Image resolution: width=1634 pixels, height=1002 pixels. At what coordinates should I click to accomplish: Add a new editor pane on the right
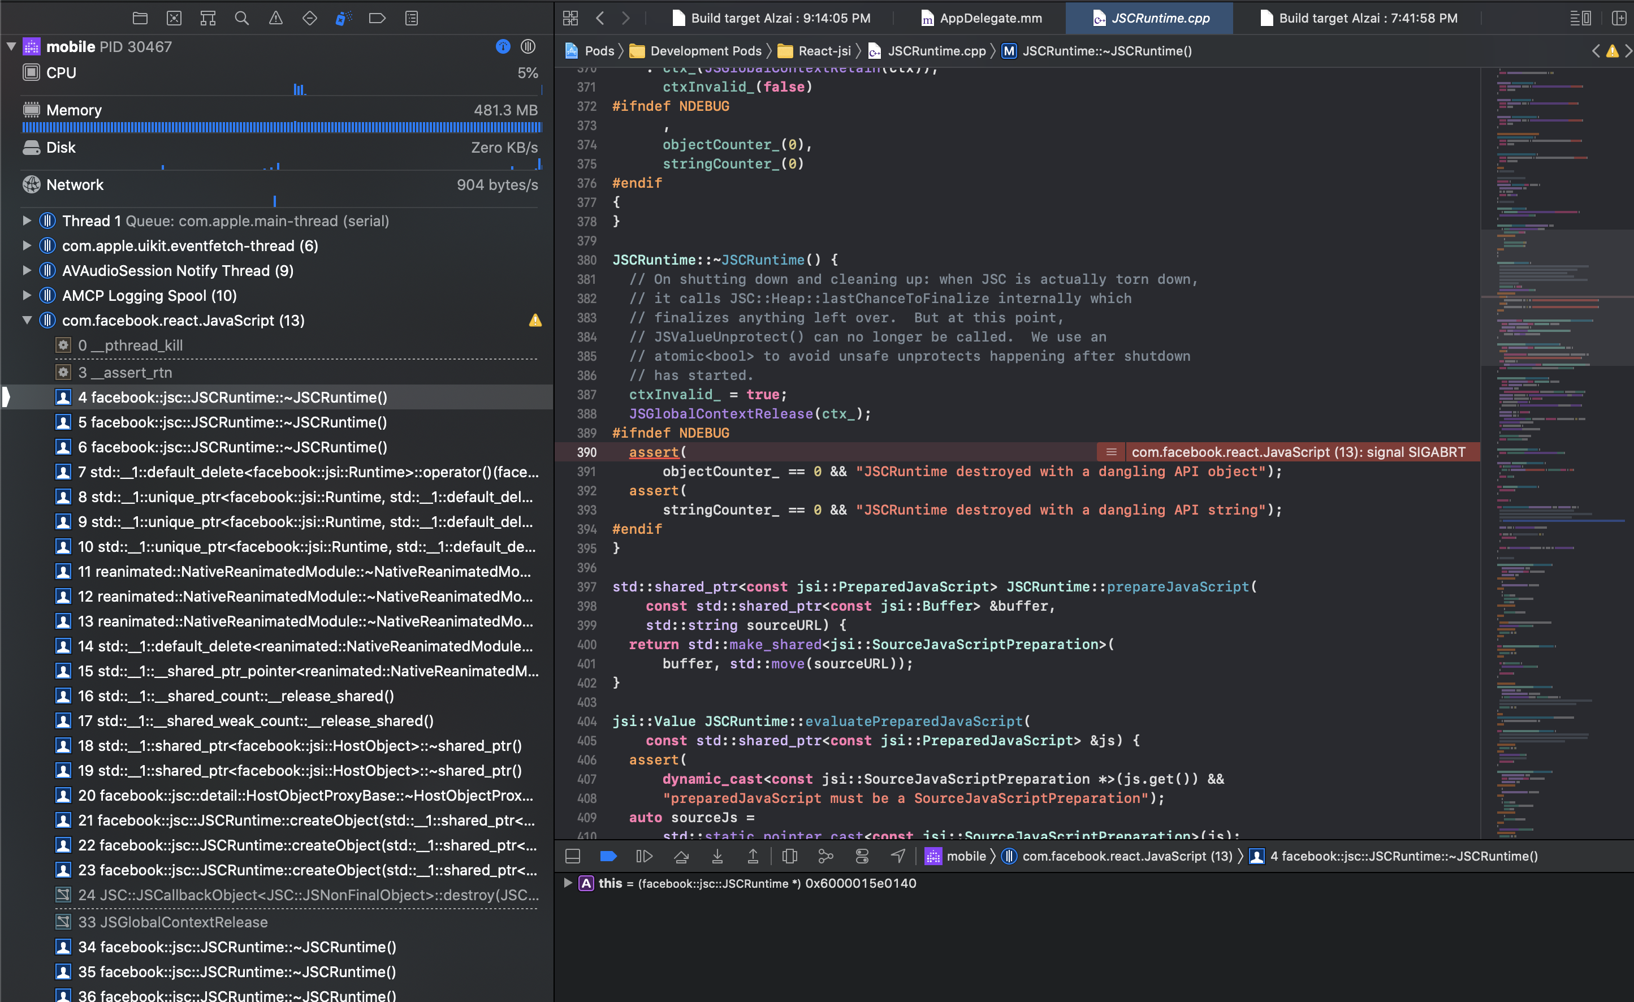[x=1618, y=18]
